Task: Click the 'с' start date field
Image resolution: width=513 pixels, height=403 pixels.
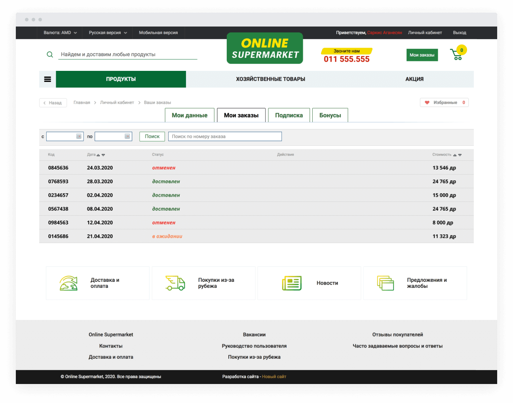Action: pos(65,137)
